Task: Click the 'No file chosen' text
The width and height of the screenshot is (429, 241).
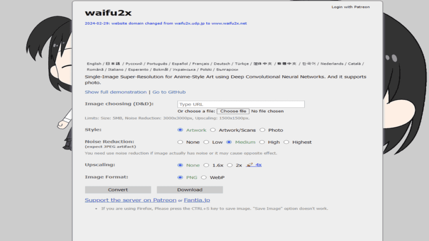Action: 267,111
